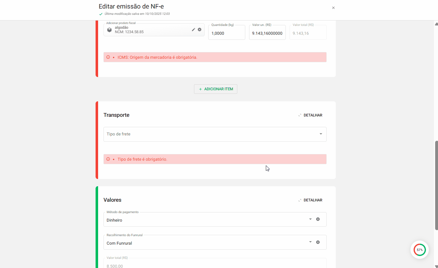Open the Tipo de frete dropdown
Image resolution: width=438 pixels, height=268 pixels.
320,134
